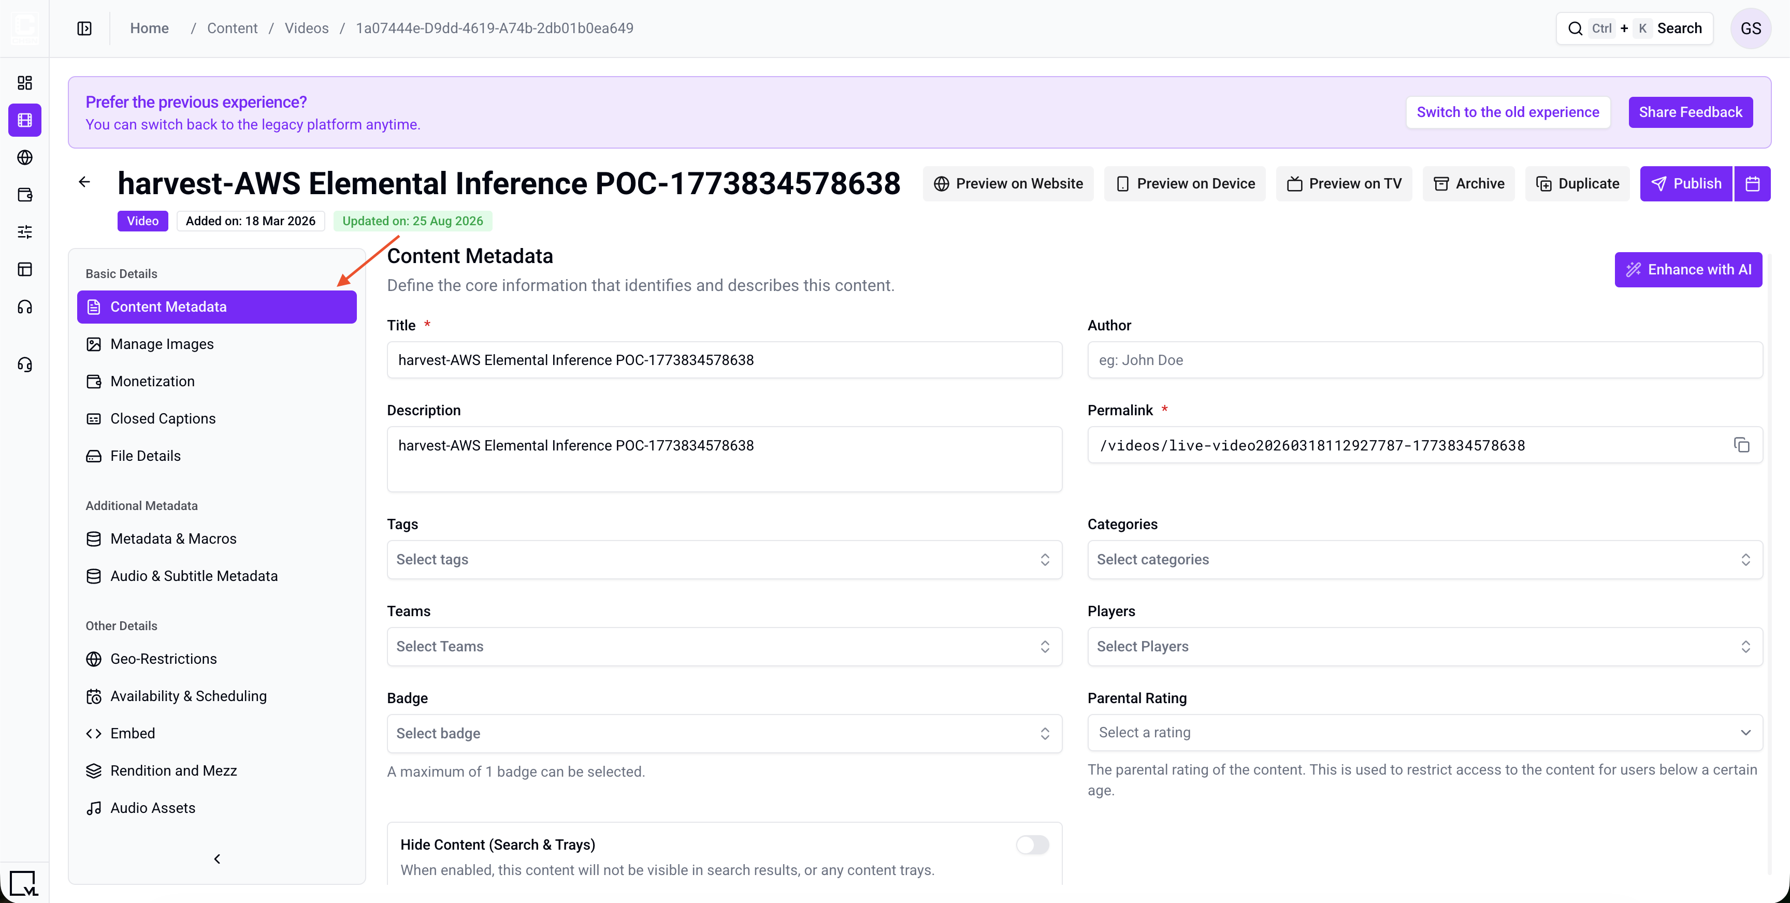The image size is (1790, 903).
Task: Open the wallet icon in left rail
Action: tap(25, 195)
